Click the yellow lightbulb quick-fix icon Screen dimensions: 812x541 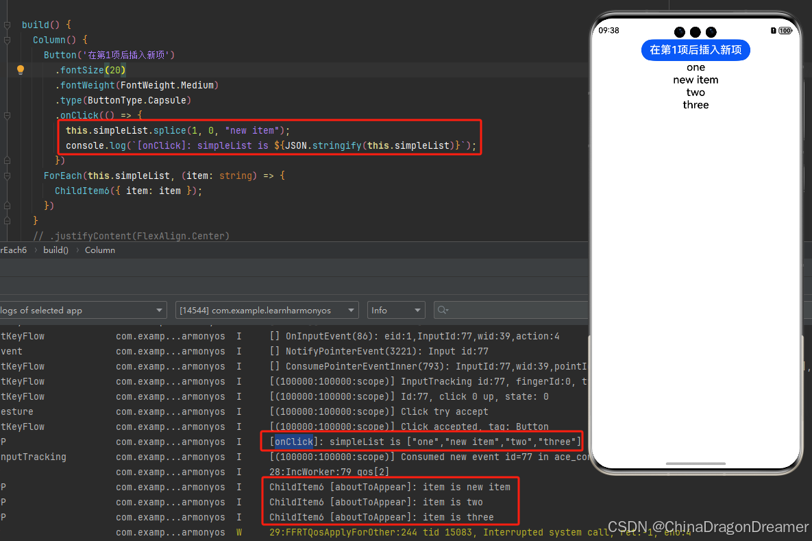[20, 70]
